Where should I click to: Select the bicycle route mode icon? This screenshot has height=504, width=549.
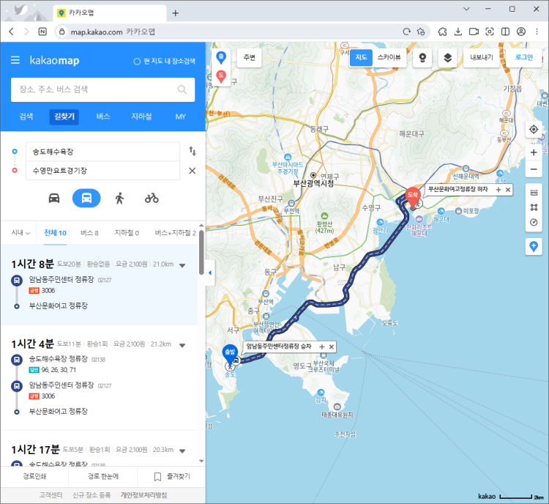[x=152, y=198]
